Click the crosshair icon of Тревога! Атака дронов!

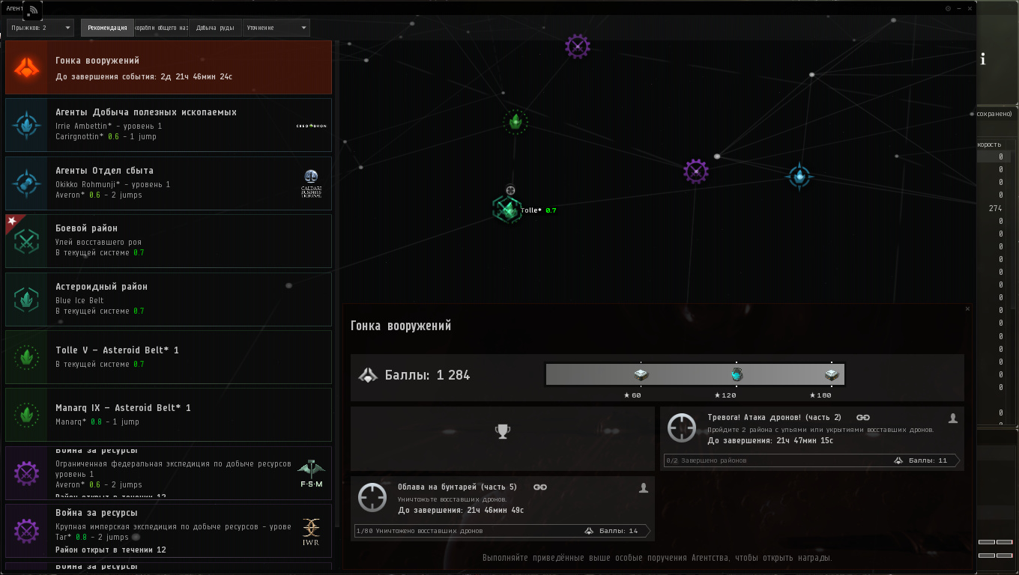tap(682, 428)
